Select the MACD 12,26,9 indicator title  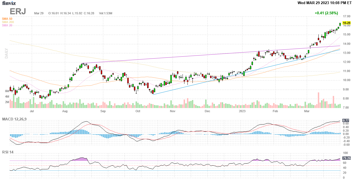[16, 119]
